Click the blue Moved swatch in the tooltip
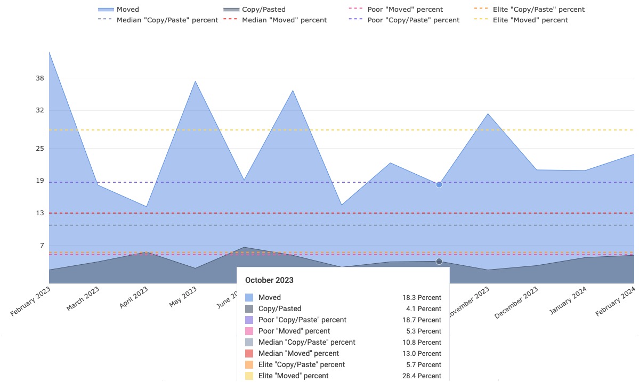The height and width of the screenshot is (382, 639). click(x=249, y=297)
